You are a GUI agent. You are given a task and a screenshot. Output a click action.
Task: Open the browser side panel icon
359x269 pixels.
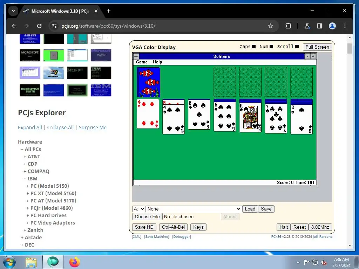320,26
